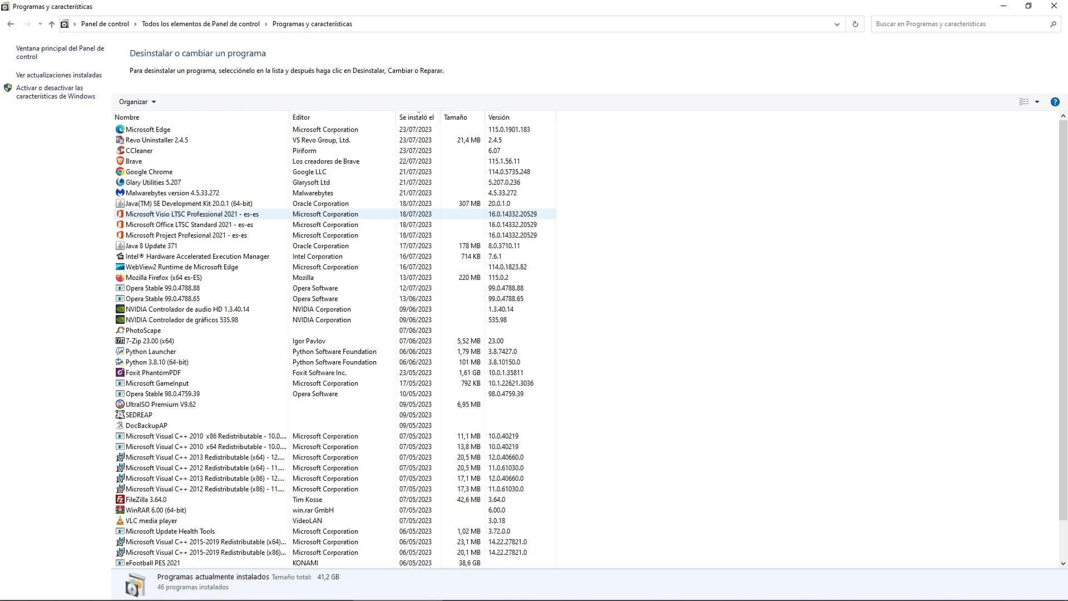Click the Brave browser icon
The height and width of the screenshot is (601, 1068).
point(120,161)
